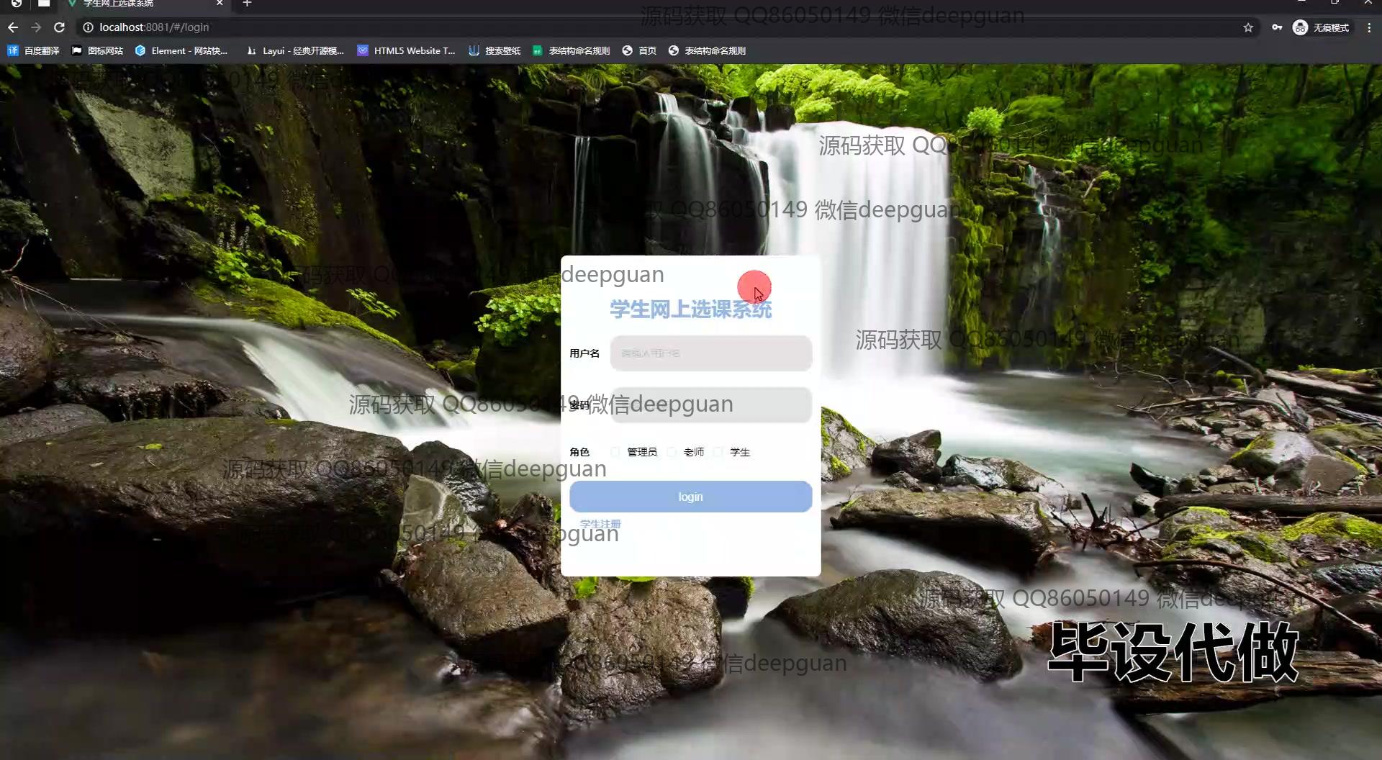Screen dimensions: 1382x760
Task: Click the browser back arrow
Action: click(x=13, y=27)
